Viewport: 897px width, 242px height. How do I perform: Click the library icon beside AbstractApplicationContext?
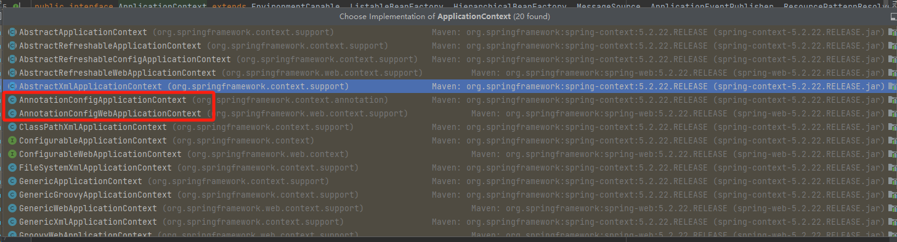(891, 32)
